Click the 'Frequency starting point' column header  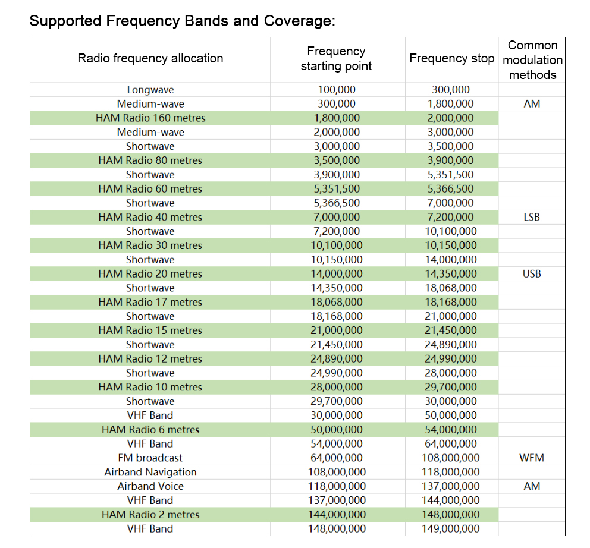pos(336,59)
